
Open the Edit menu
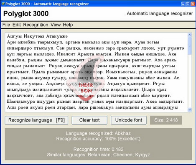tap(17, 25)
